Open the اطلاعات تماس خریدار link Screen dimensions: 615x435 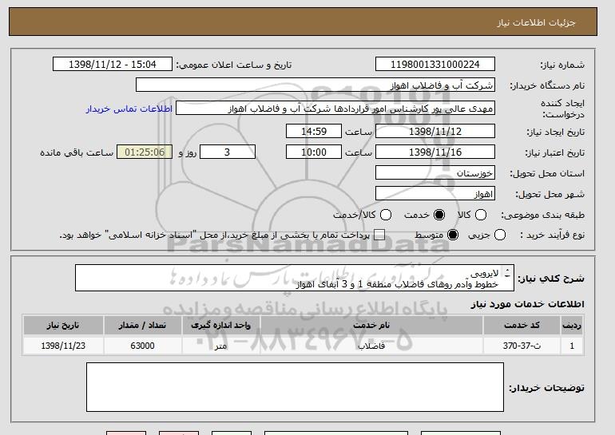tap(129, 109)
